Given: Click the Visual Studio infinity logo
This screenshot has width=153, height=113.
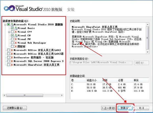Looking at the screenshot, I should [x=9, y=8].
